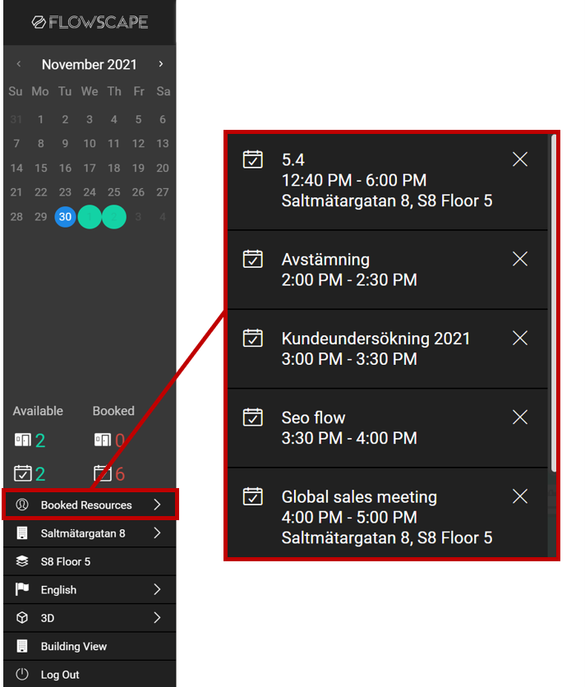
Task: Click calendar icon of Kundeundersökning 2021 booking
Action: tap(253, 338)
